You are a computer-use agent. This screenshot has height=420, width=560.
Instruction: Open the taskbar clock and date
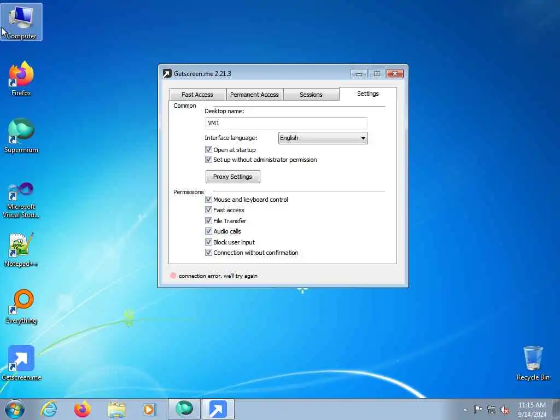pos(532,410)
